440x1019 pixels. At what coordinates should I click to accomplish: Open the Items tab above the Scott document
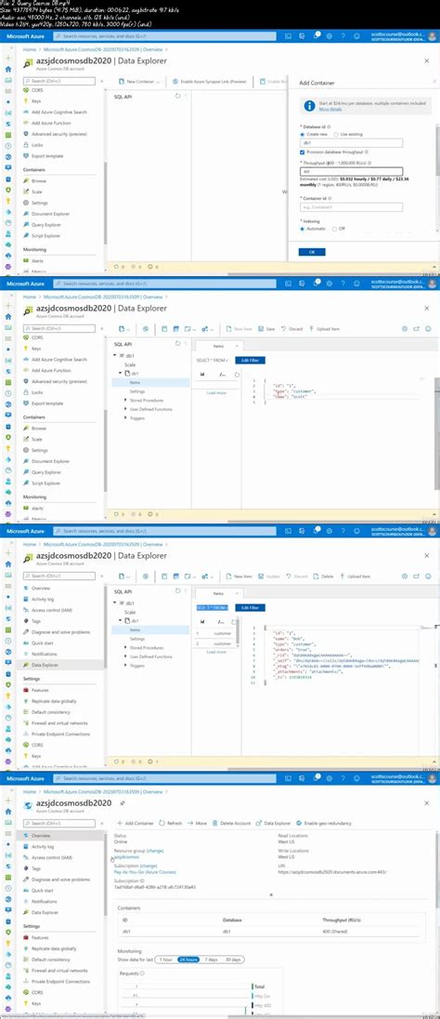(x=219, y=347)
